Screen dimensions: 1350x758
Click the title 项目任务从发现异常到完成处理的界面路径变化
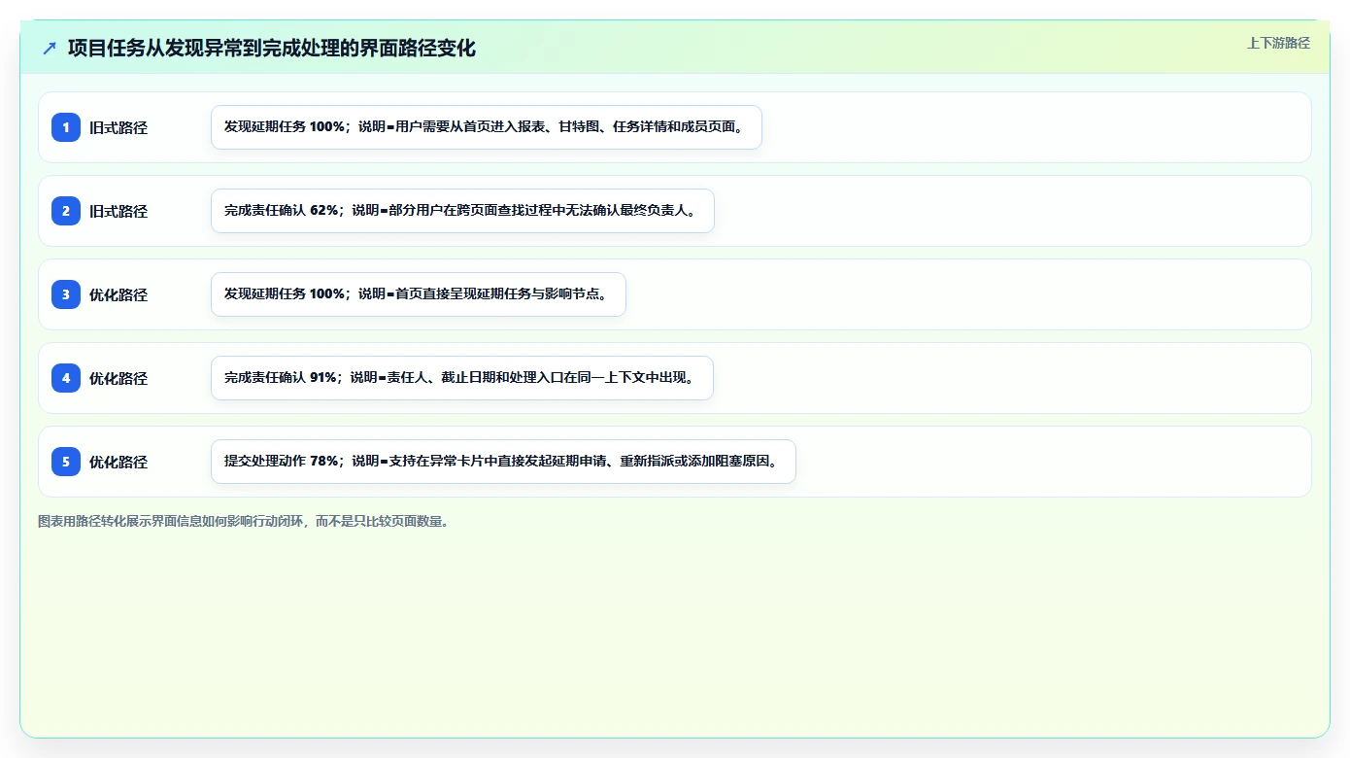272,48
